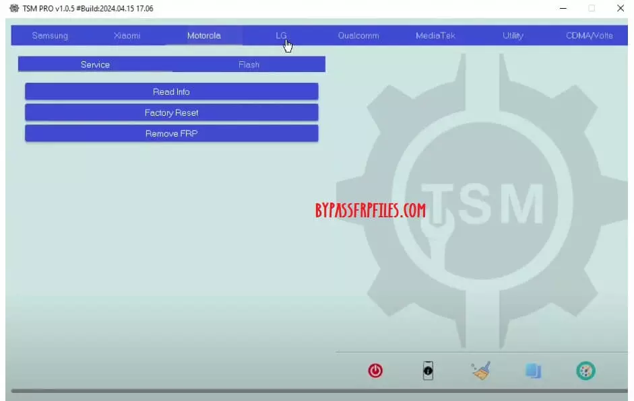Click the red power-off device icon

click(375, 370)
